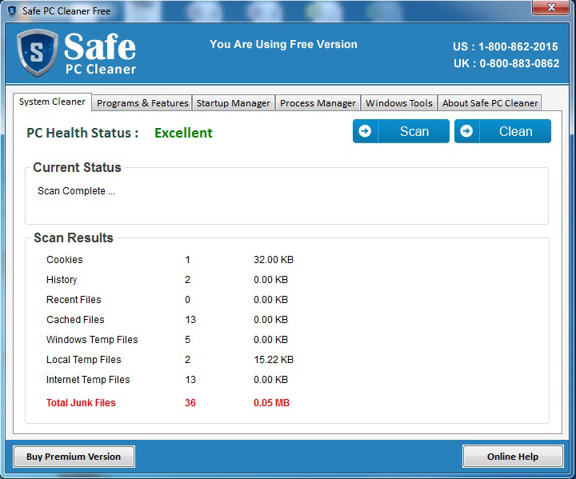Close the Safe PC Cleaner window
Image resolution: width=576 pixels, height=479 pixels.
pyautogui.click(x=551, y=7)
